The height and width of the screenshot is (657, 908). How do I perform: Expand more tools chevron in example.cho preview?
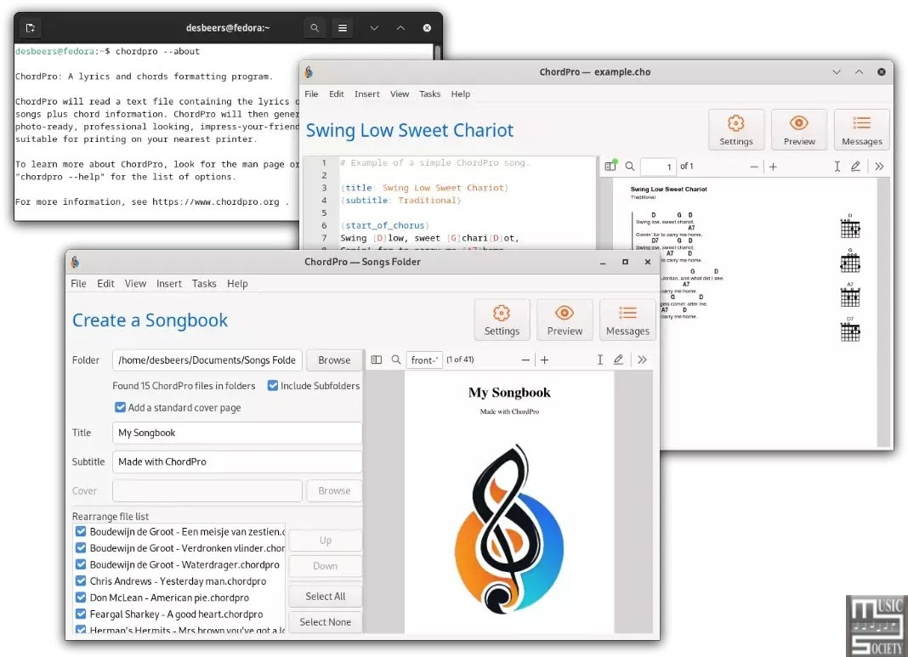(x=879, y=167)
